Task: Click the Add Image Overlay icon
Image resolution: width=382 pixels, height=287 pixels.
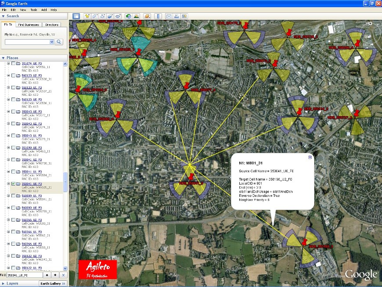Action: point(110,16)
